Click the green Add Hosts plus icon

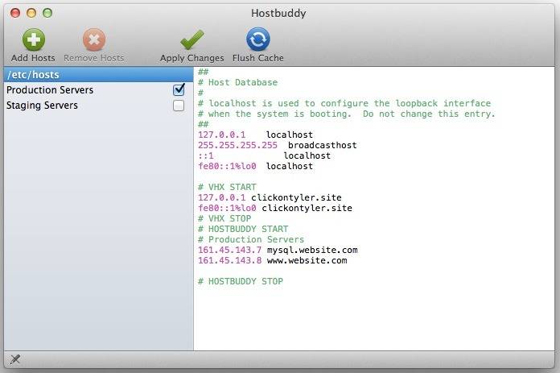(34, 39)
